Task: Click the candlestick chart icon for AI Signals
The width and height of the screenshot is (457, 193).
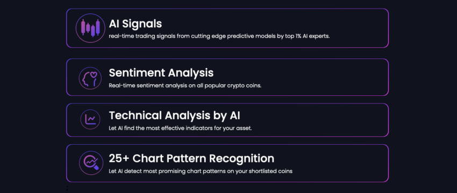Action: coord(90,28)
